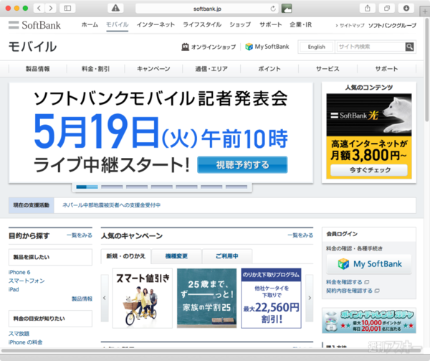Screen dimensions: 430x361
Task: Open ポイントチャレンジガチャ banner
Action: pyautogui.click(x=369, y=320)
